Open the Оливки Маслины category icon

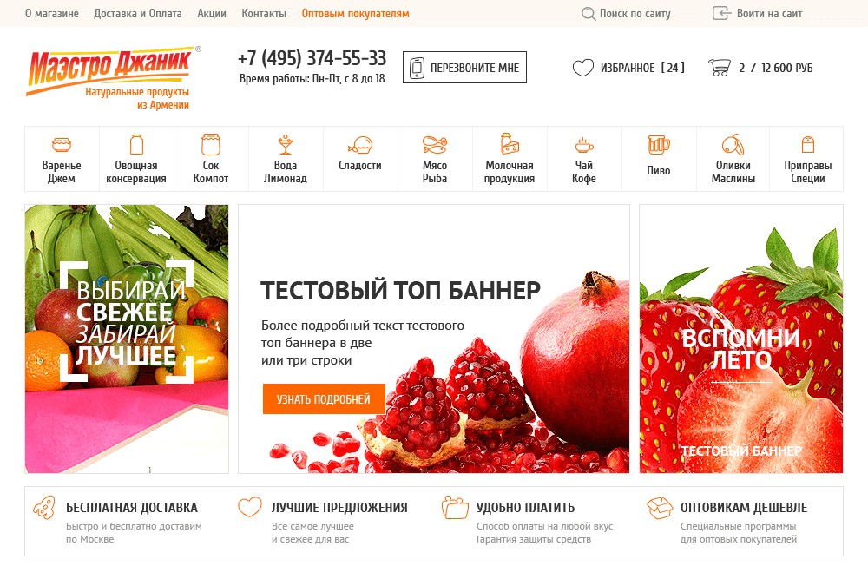point(733,144)
